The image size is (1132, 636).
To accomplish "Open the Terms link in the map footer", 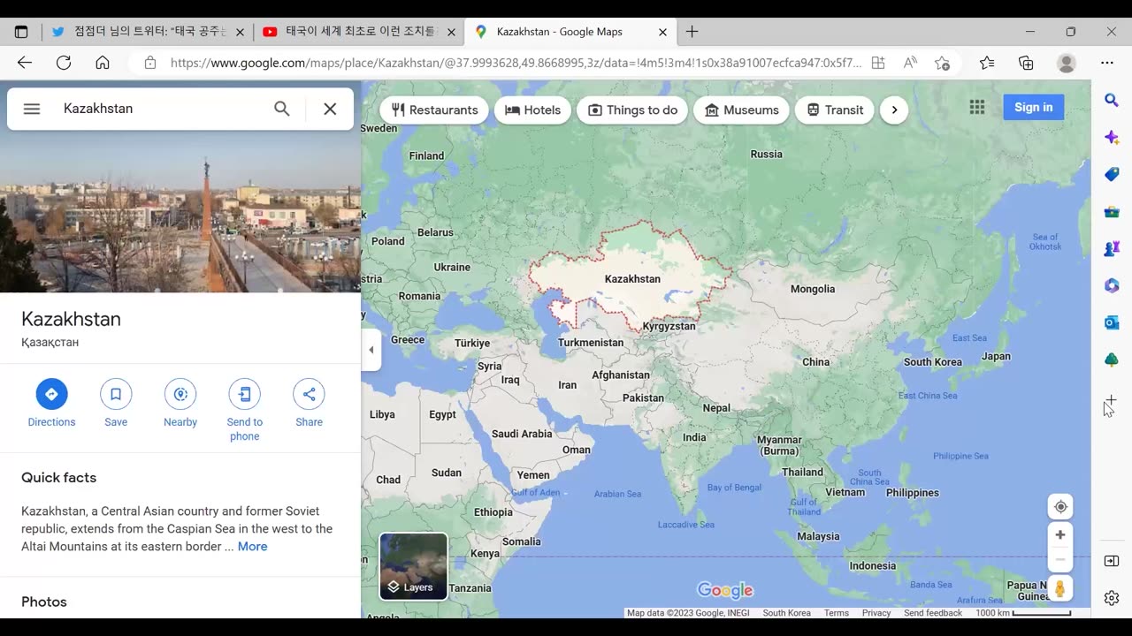I will point(836,613).
